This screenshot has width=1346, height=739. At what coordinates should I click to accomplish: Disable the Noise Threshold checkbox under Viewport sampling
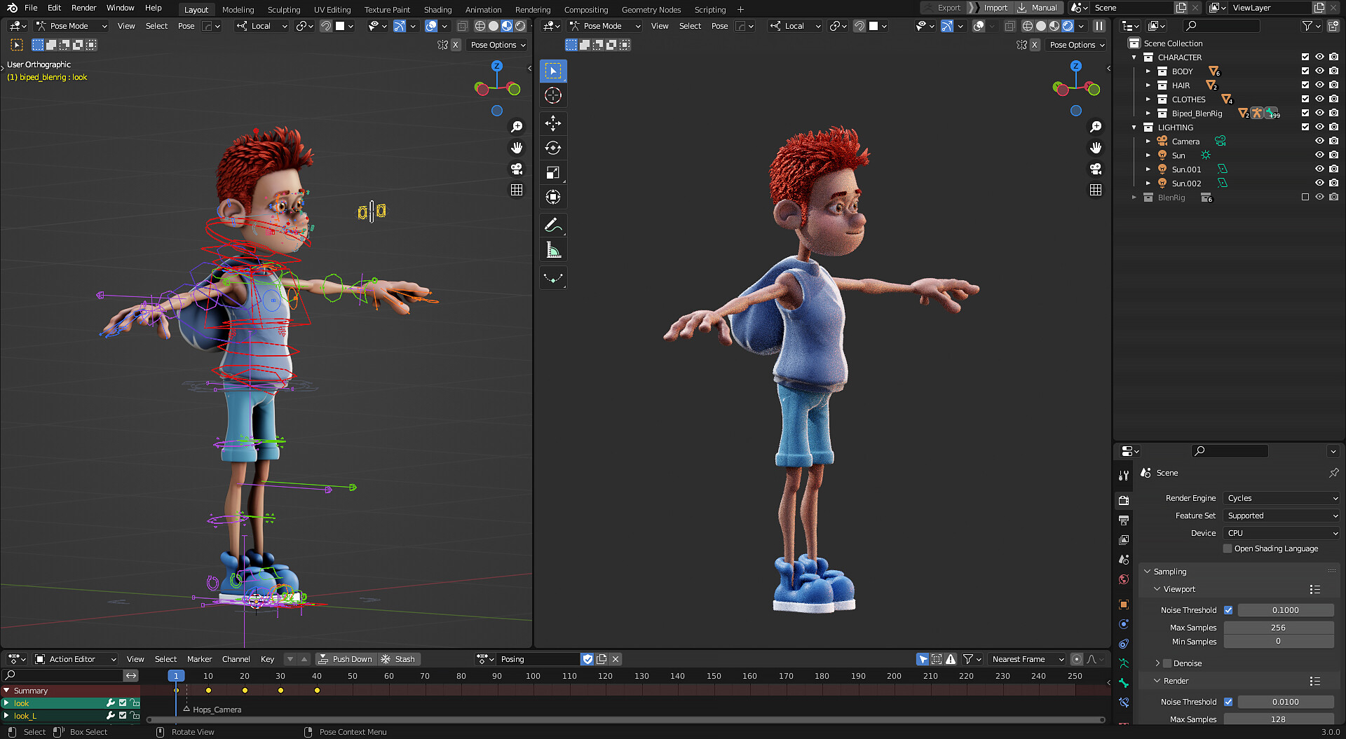pyautogui.click(x=1228, y=609)
